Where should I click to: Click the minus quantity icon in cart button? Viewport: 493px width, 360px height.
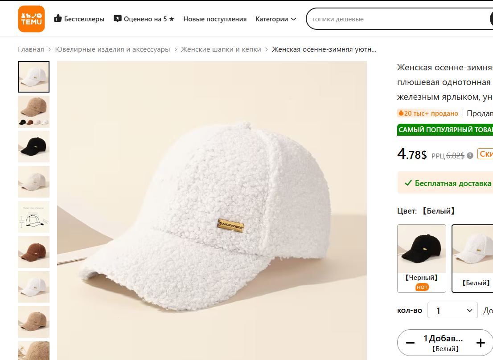pos(410,343)
